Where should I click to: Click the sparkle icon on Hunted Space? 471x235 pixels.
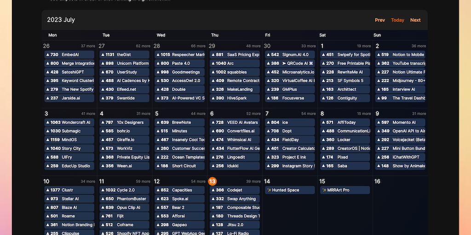click(x=269, y=190)
